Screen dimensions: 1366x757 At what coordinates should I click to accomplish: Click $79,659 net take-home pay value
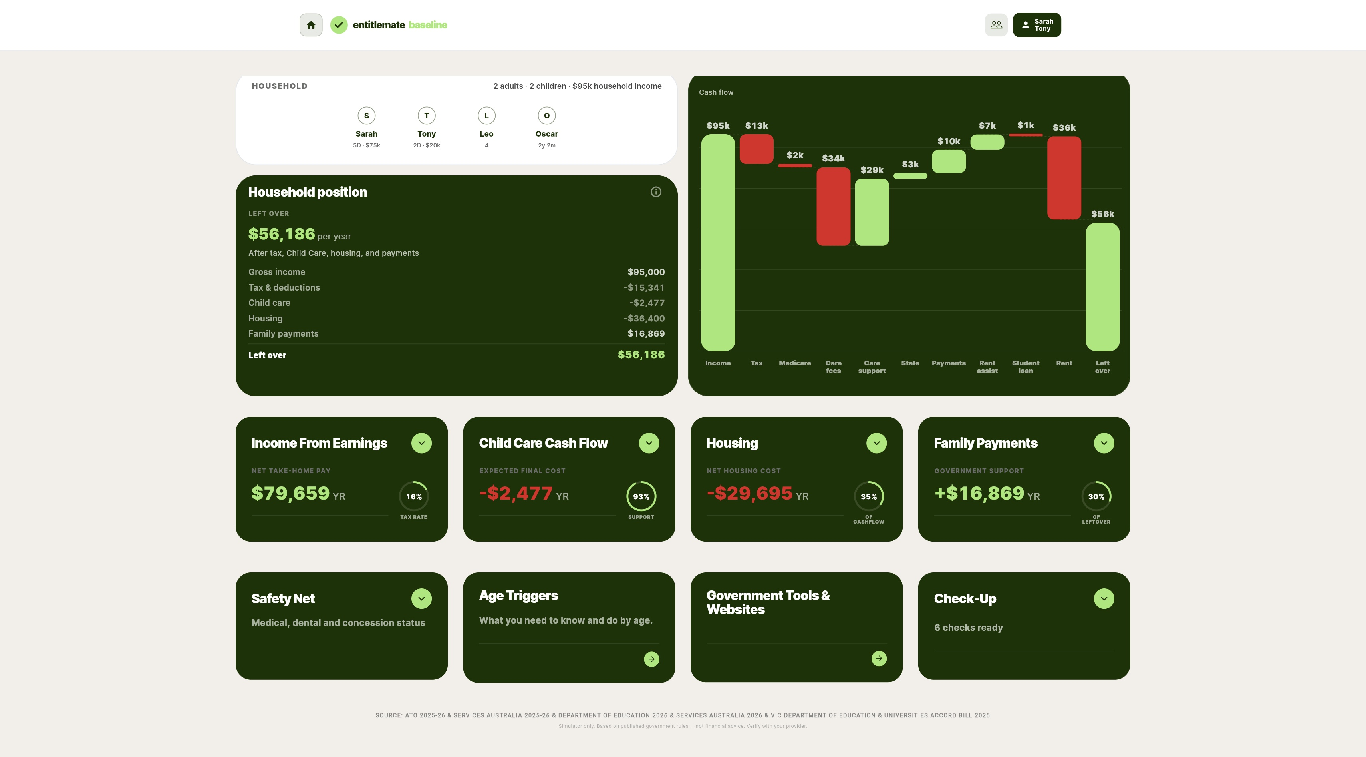point(291,493)
